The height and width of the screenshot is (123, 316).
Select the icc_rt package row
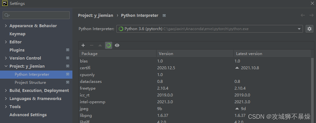[x=195, y=95]
